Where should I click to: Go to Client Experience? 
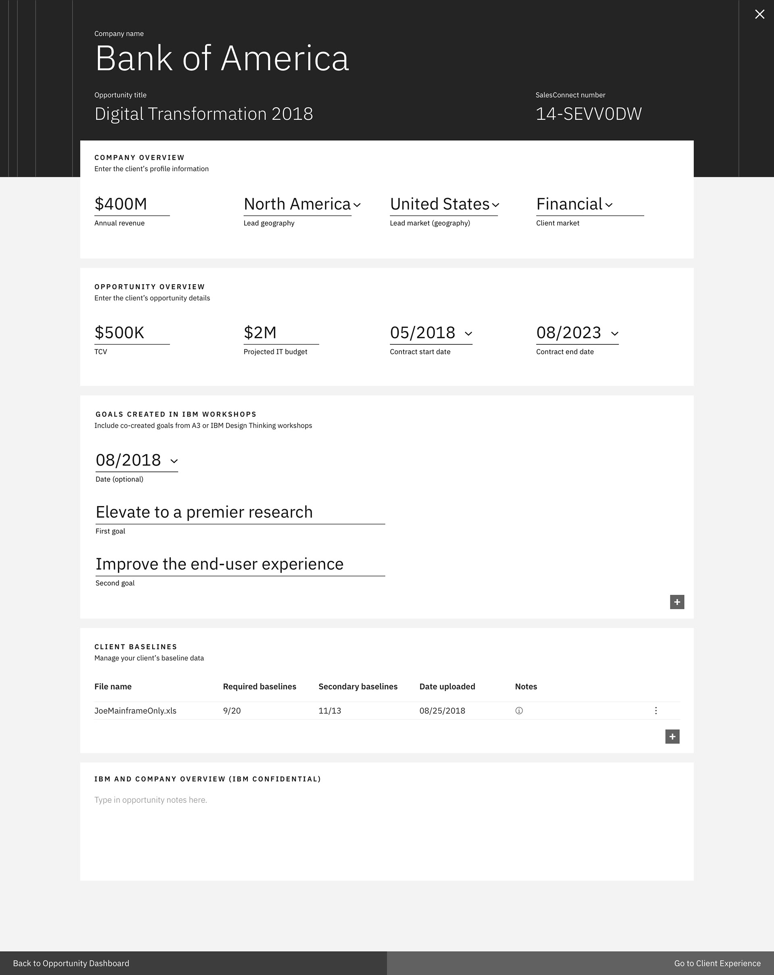(x=717, y=963)
